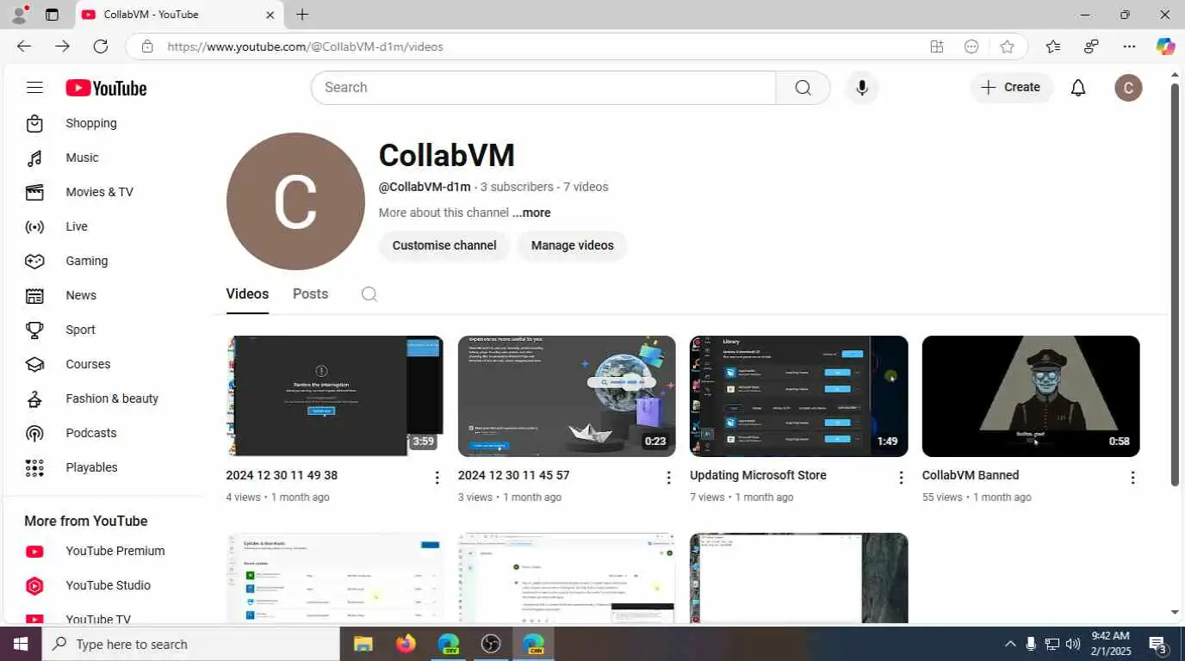Switch to the Posts tab

[x=310, y=294]
